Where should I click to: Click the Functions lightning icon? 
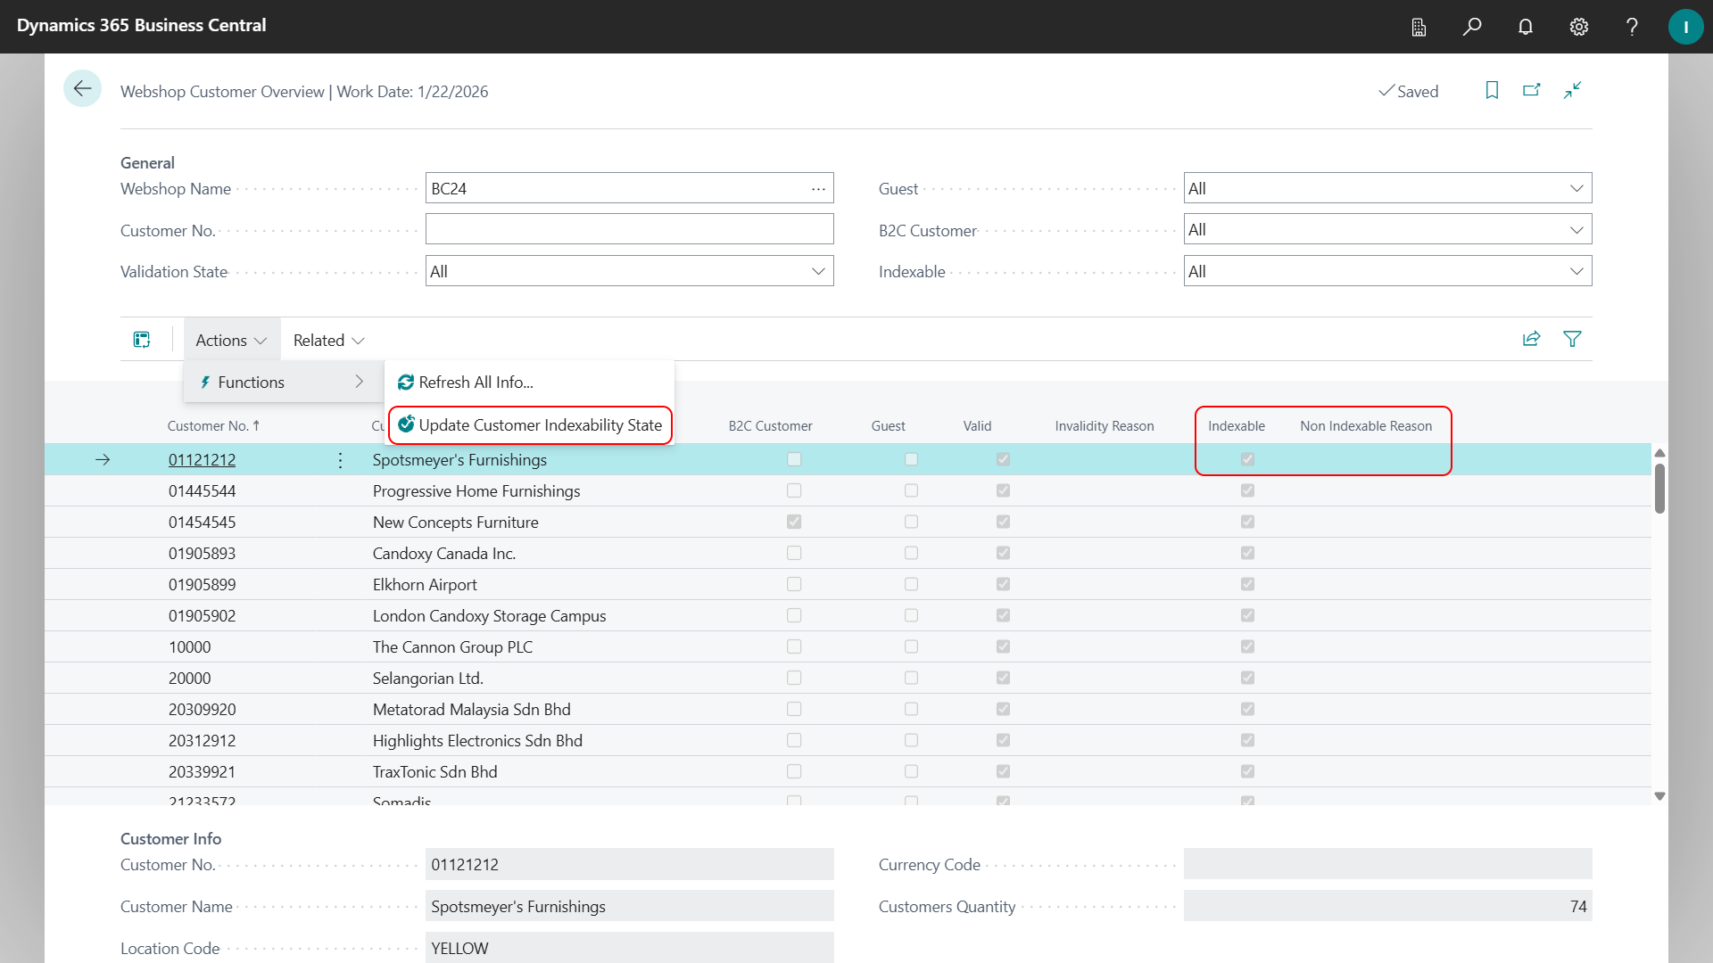pyautogui.click(x=205, y=383)
